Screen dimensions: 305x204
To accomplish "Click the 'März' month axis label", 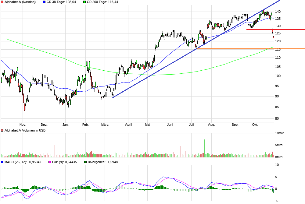I will click(105, 125).
